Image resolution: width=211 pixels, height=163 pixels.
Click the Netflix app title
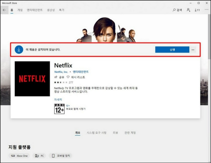[x=63, y=65]
